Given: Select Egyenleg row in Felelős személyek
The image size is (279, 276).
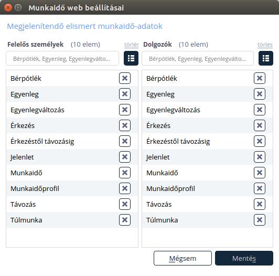Looking at the screenshot, I should (72, 94).
